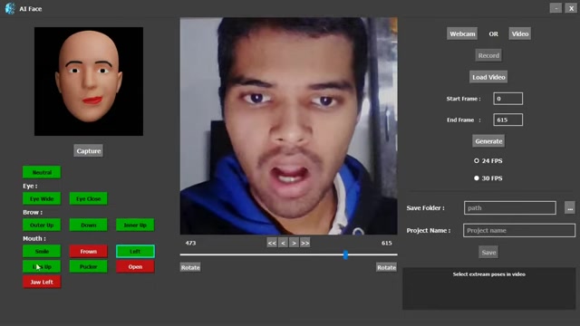This screenshot has width=580, height=326.
Task: Select the mouth Left pose button
Action: click(135, 251)
